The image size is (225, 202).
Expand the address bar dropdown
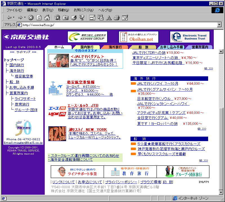click(219, 25)
